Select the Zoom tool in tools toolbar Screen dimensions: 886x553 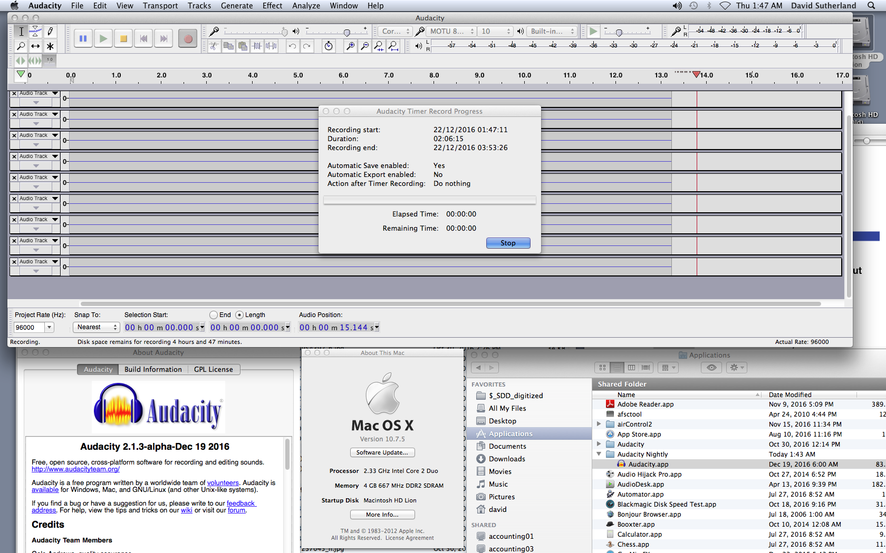click(x=21, y=46)
